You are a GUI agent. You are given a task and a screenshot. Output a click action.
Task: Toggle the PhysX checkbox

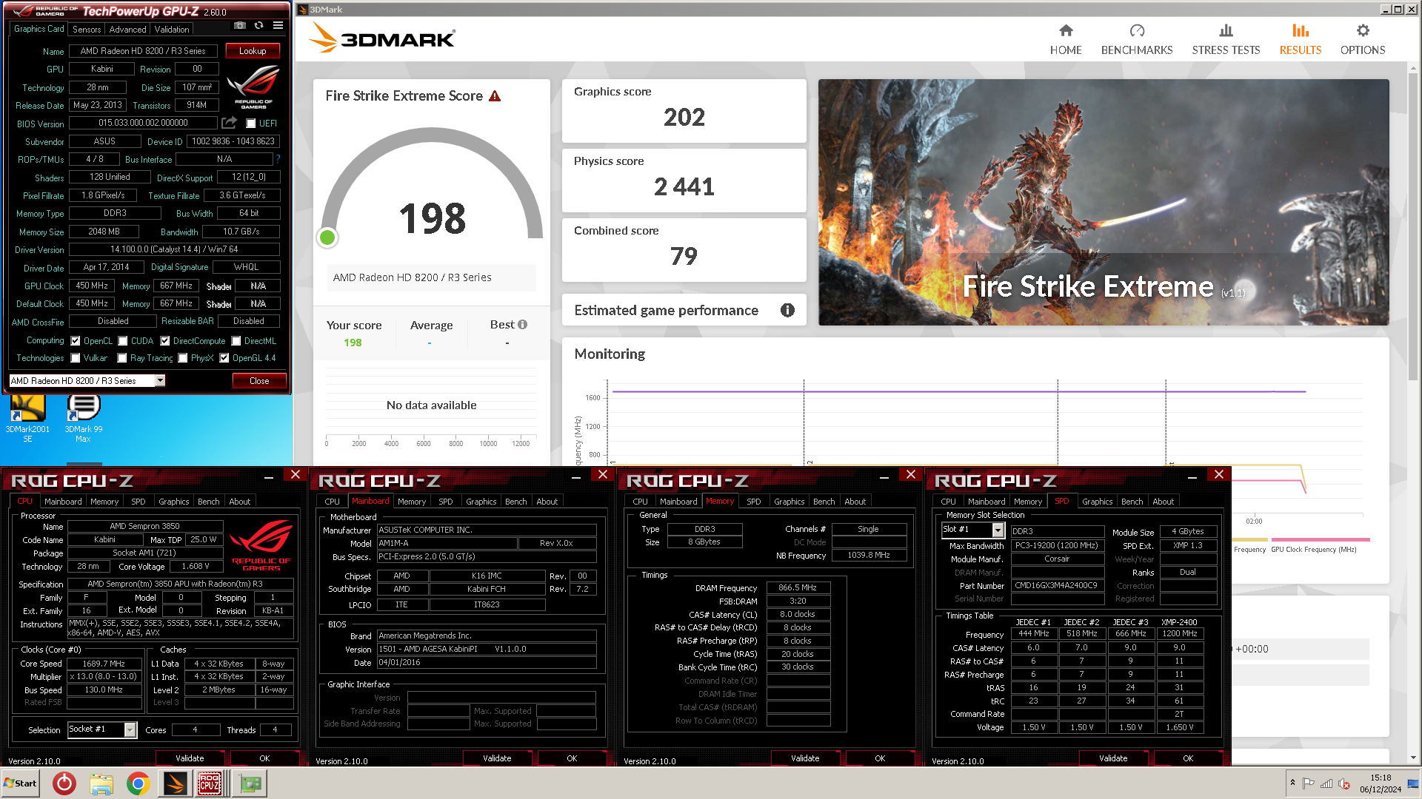point(183,358)
